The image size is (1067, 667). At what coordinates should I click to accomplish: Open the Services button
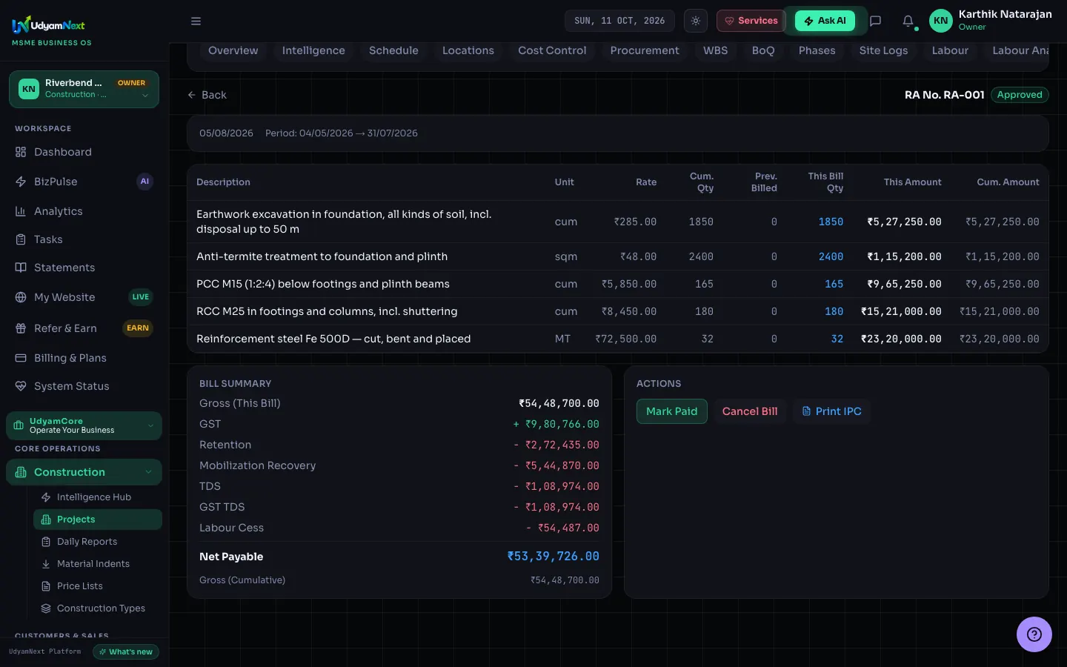pyautogui.click(x=751, y=21)
